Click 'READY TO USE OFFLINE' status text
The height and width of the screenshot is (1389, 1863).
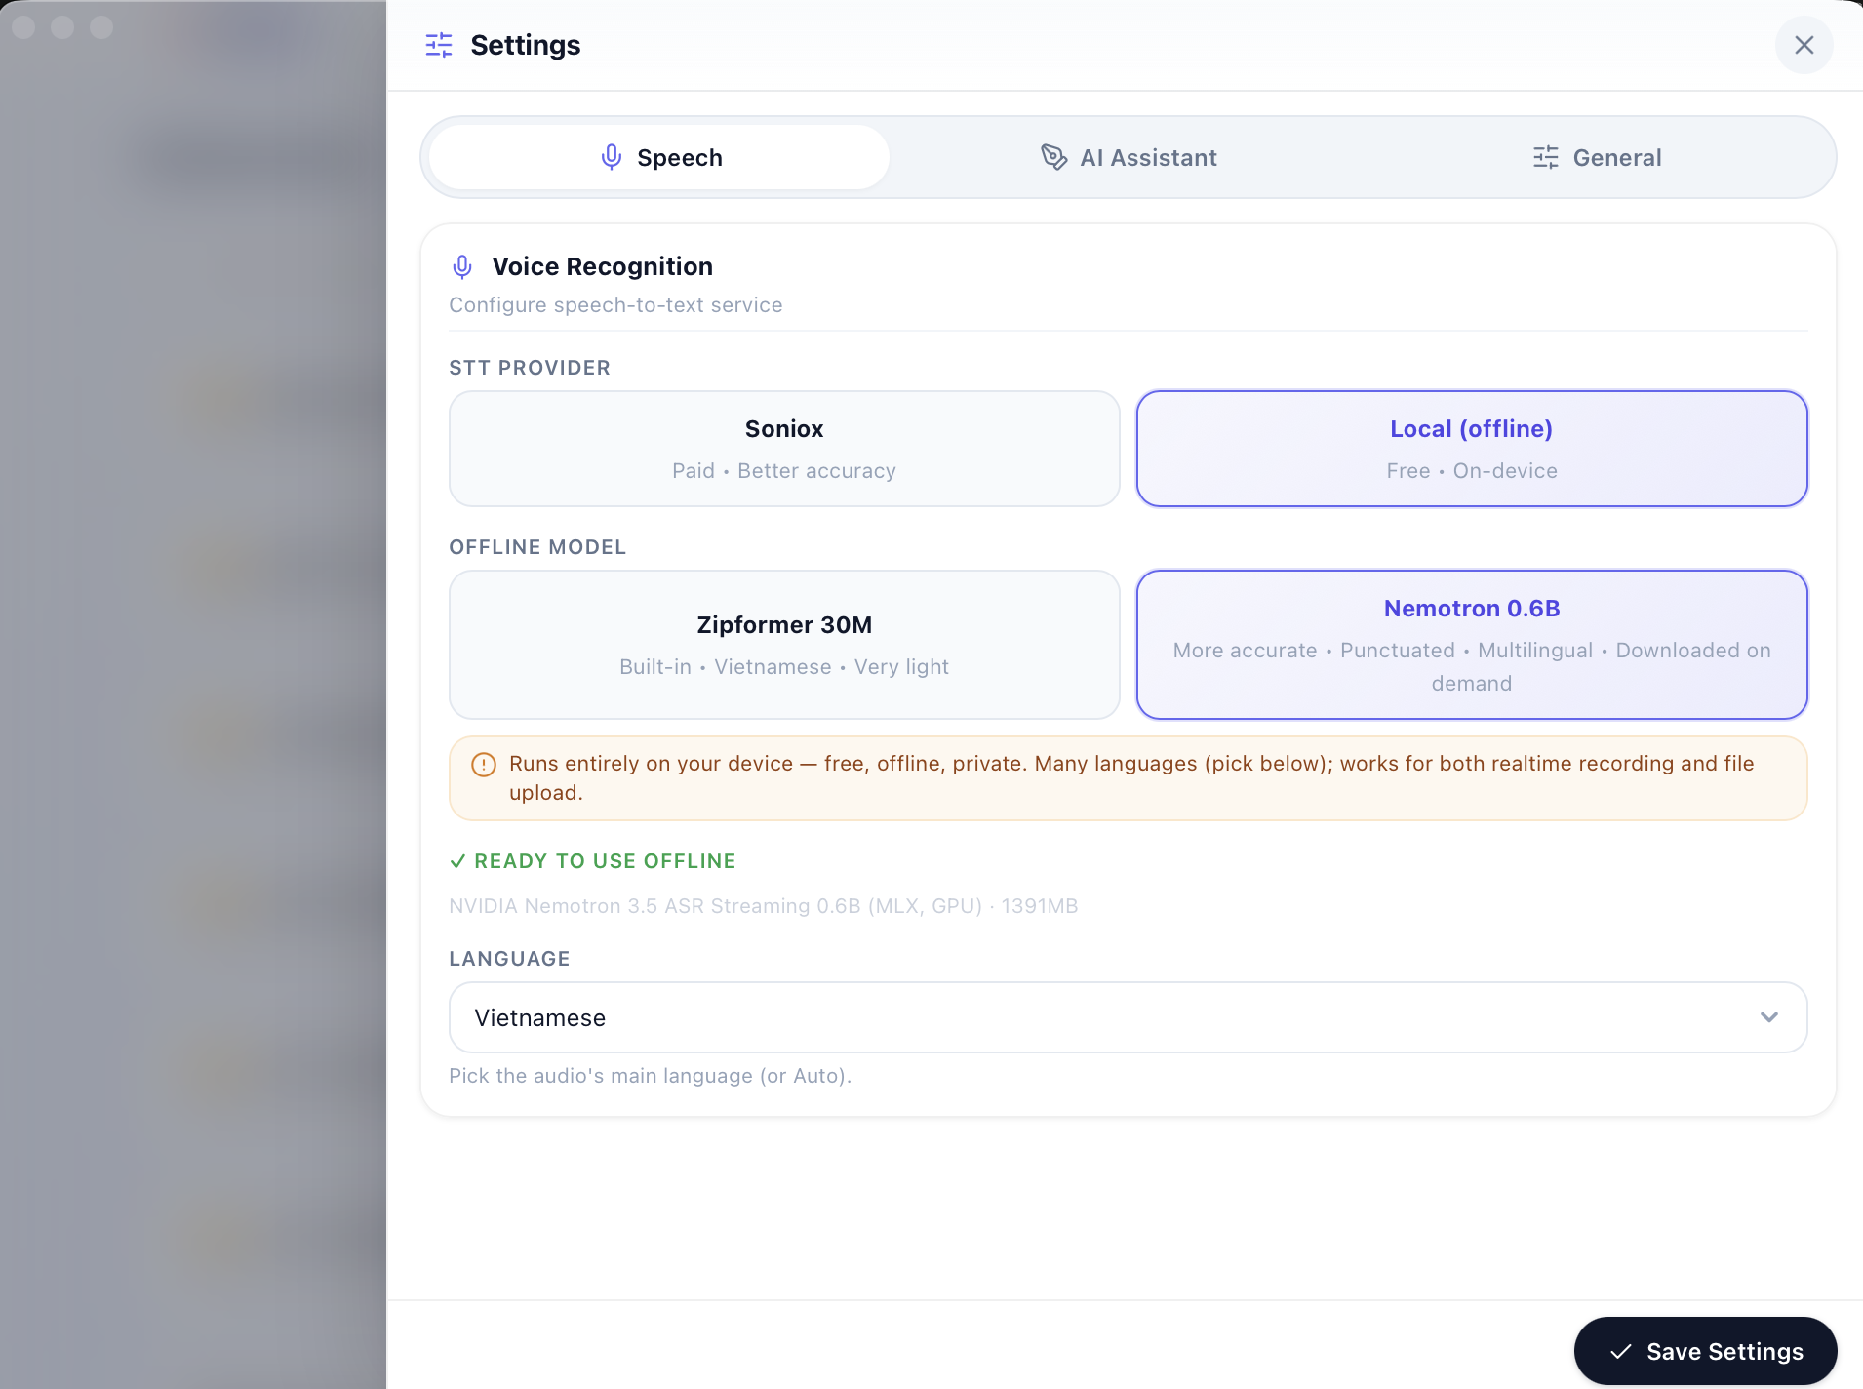[605, 861]
